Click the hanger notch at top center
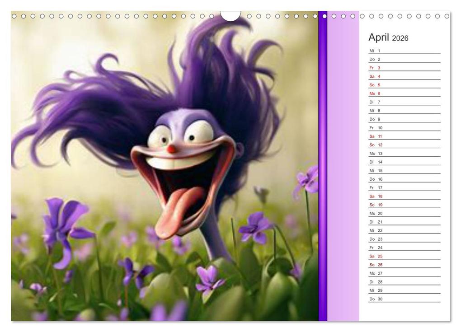 [230, 14]
